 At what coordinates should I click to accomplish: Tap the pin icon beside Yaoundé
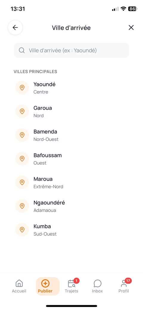click(x=22, y=88)
